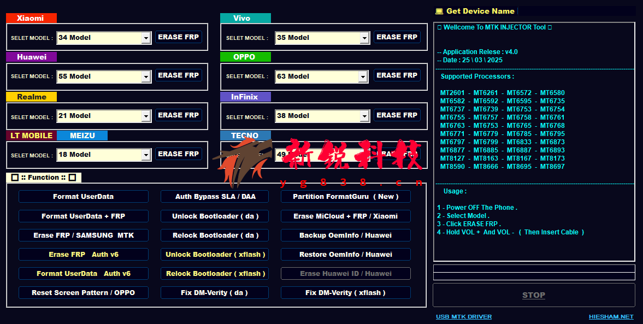643x324 pixels.
Task: Click the lower progress bar above STOP
Action: point(534,276)
